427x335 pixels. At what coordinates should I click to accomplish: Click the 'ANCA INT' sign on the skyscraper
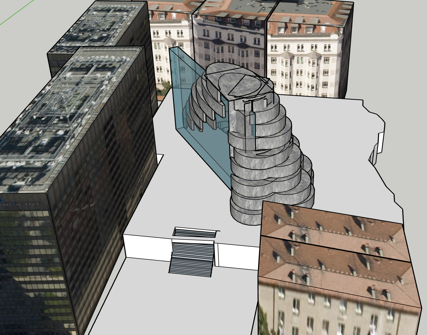[x=20, y=204]
